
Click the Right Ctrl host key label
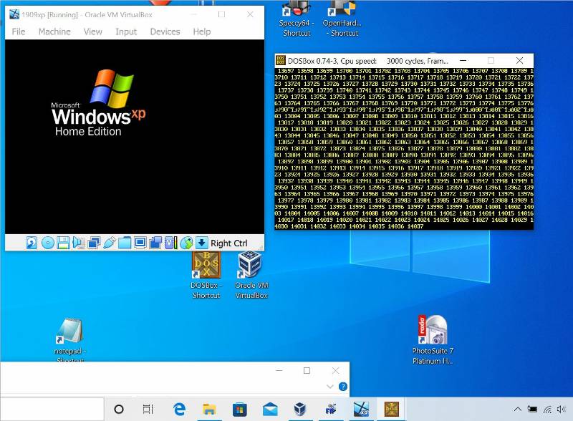coord(229,243)
